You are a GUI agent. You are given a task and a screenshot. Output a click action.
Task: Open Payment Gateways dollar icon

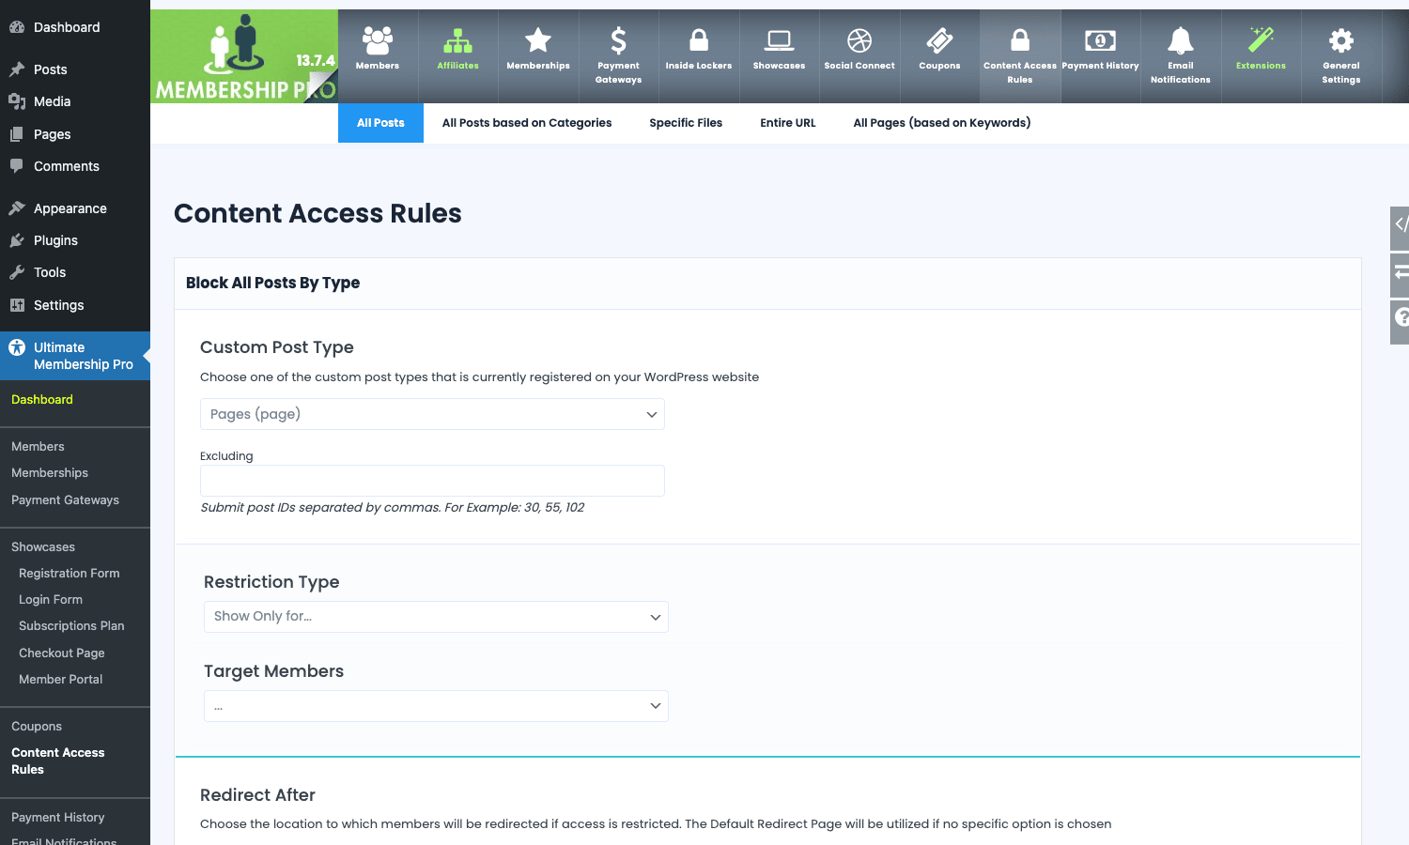(x=618, y=40)
